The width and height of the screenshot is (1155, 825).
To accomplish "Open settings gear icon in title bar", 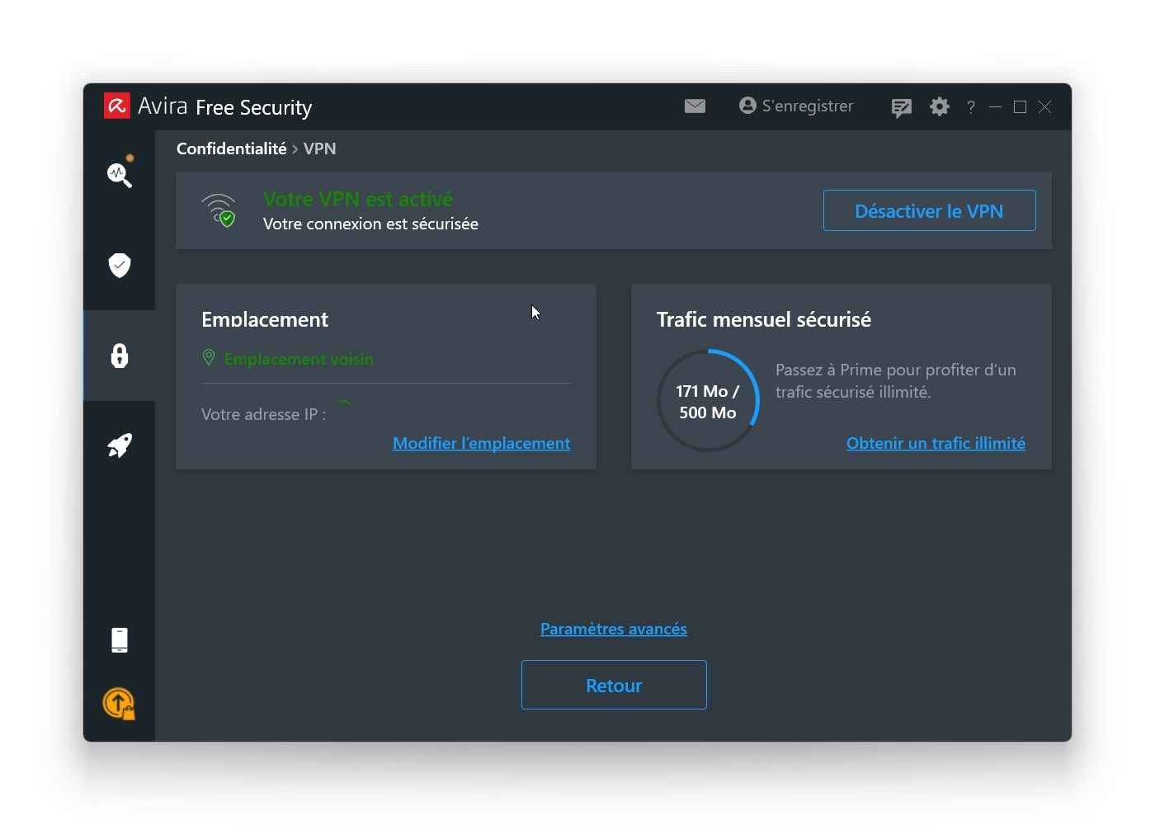I will click(939, 106).
